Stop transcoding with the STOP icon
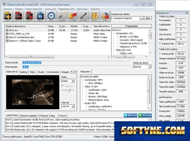The image size is (190, 141). pyautogui.click(x=105, y=17)
